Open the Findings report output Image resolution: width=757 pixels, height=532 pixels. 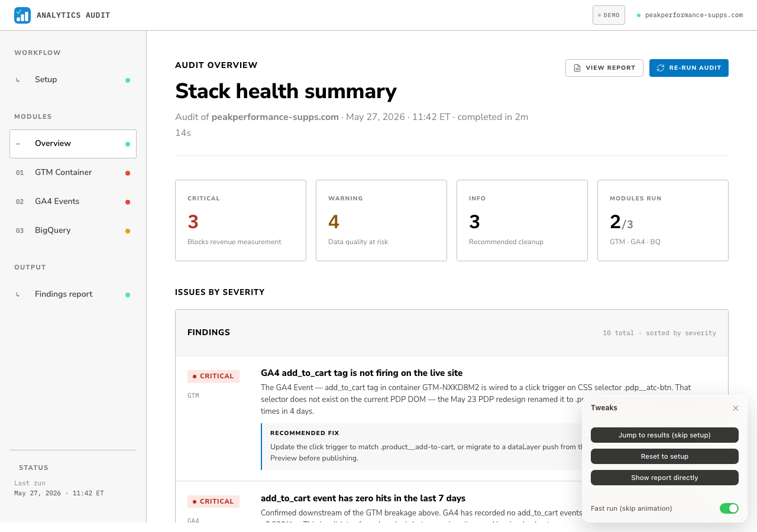(73, 294)
